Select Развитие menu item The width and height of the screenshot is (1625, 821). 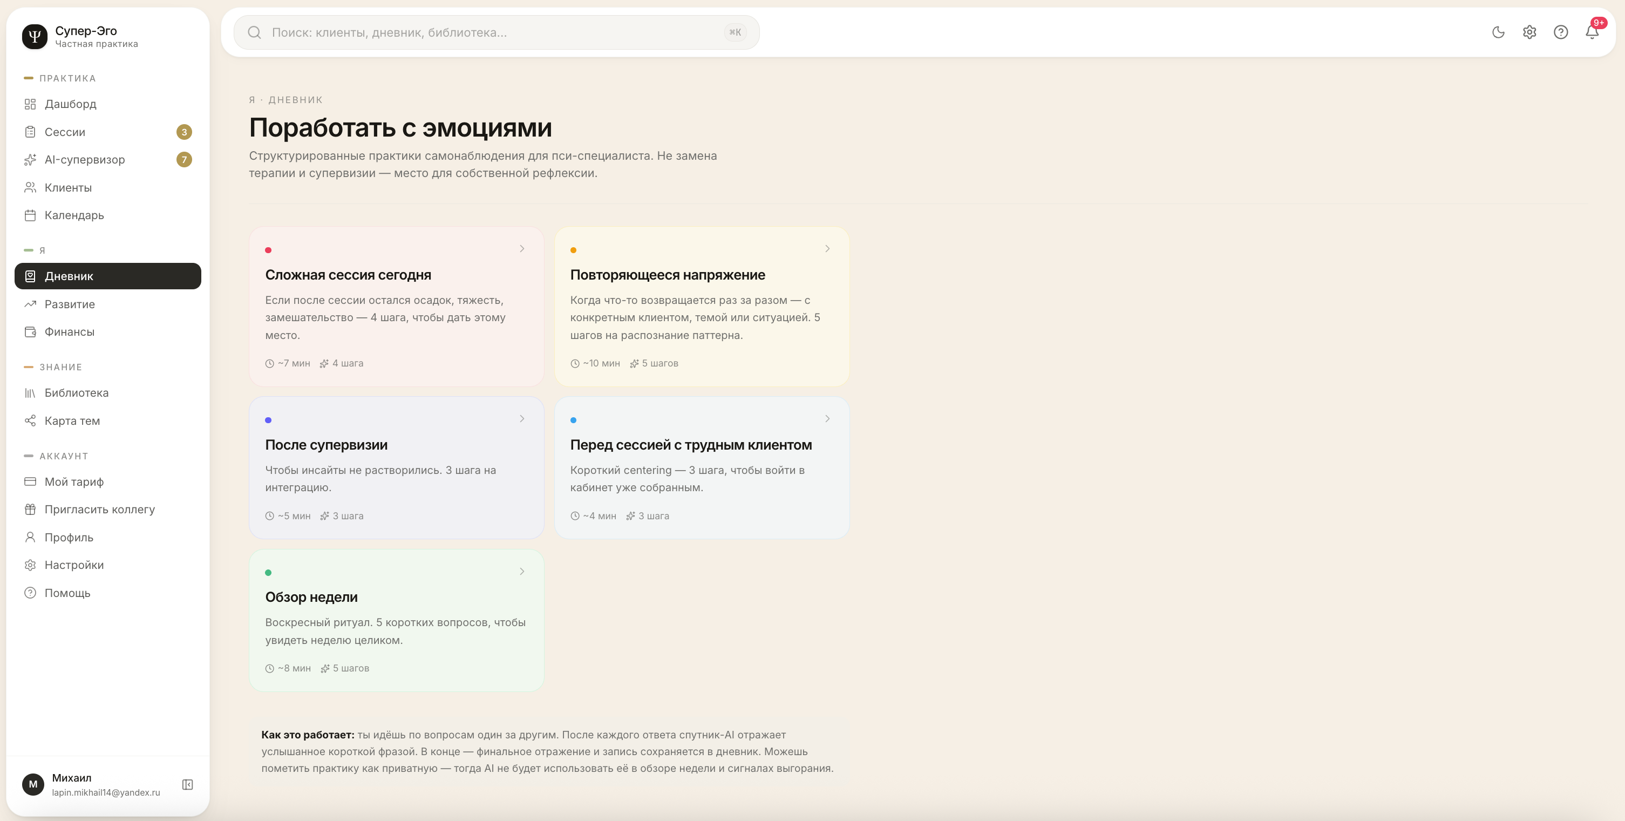coord(108,304)
